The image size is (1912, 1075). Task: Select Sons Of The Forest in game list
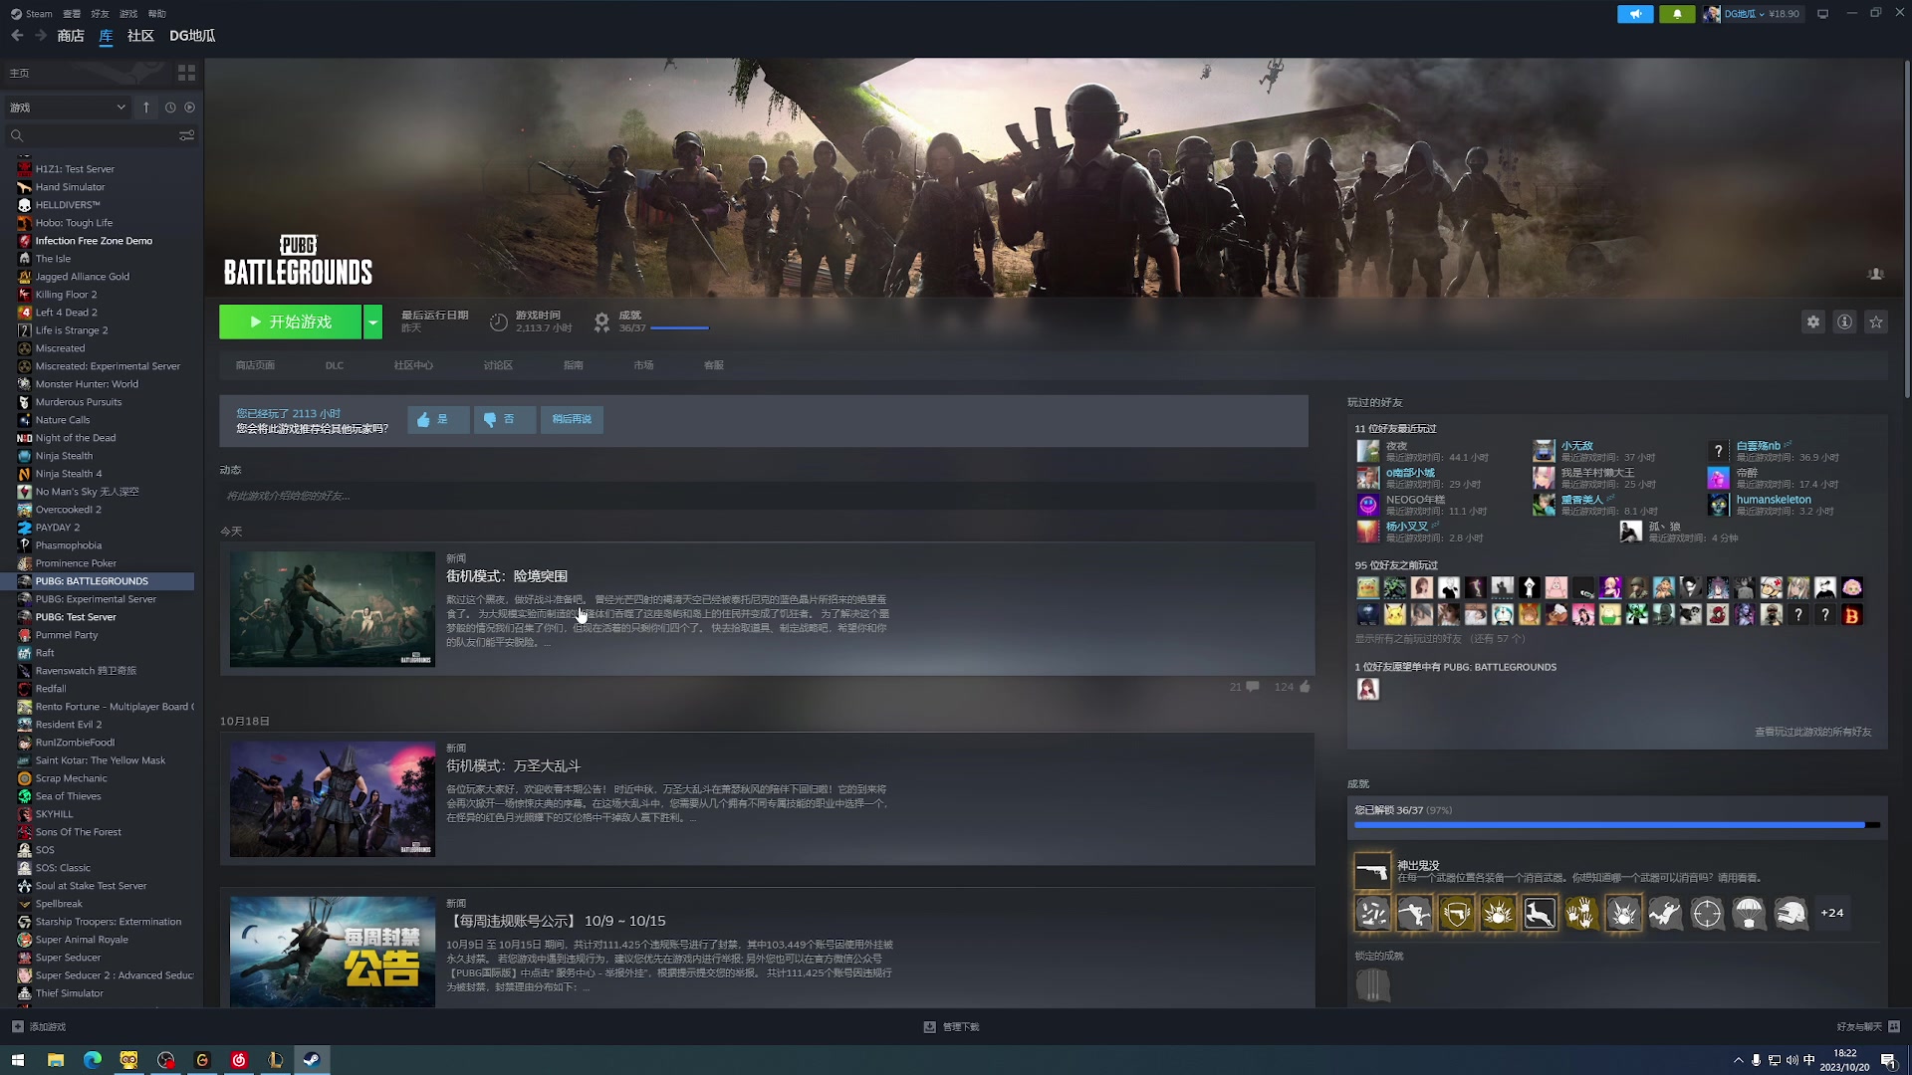point(79,832)
